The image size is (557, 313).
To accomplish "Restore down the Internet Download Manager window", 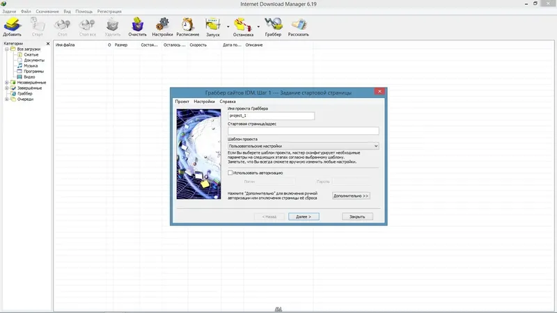I will point(535,3).
